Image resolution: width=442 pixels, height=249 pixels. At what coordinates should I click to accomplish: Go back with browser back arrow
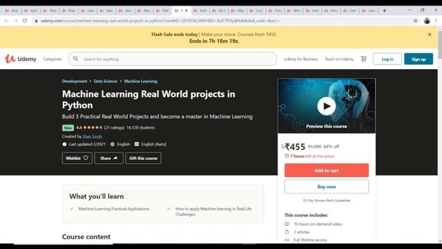(6, 21)
